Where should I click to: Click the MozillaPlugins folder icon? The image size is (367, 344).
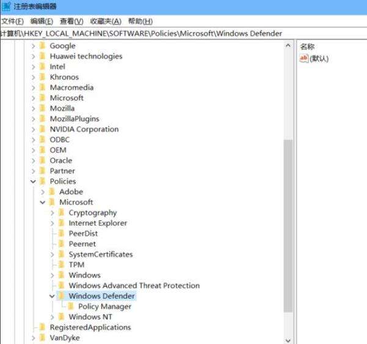click(x=42, y=118)
